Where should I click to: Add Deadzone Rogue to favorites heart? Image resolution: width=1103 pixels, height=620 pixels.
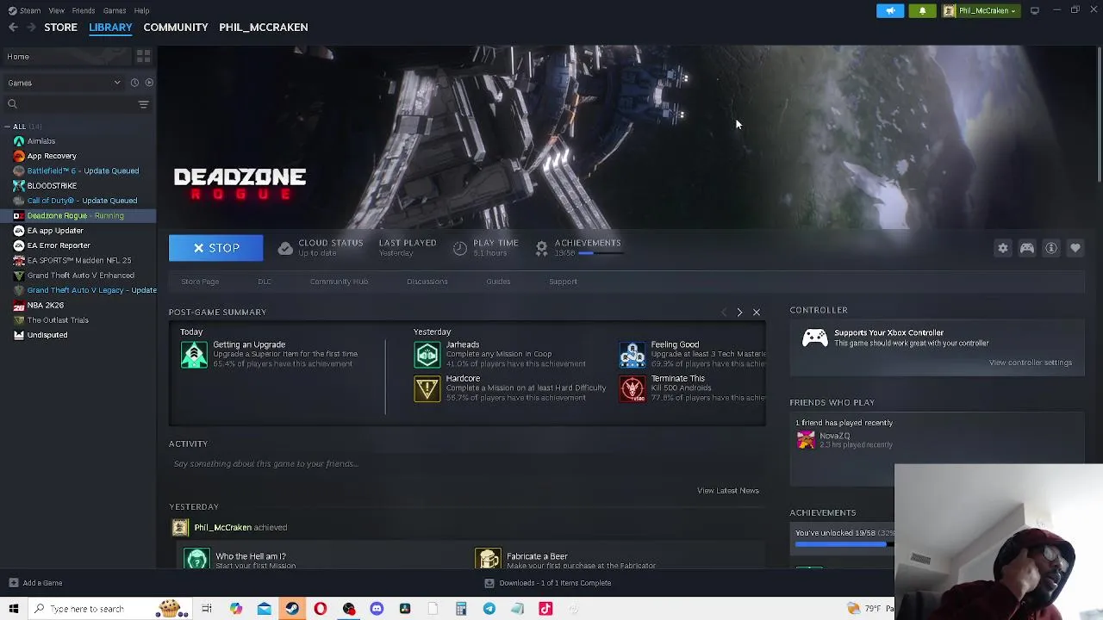tap(1075, 248)
